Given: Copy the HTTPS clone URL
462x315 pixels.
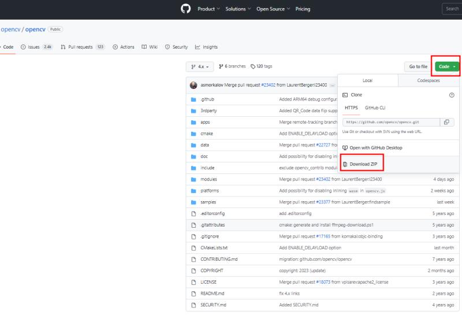Looking at the screenshot, I should tap(446, 122).
